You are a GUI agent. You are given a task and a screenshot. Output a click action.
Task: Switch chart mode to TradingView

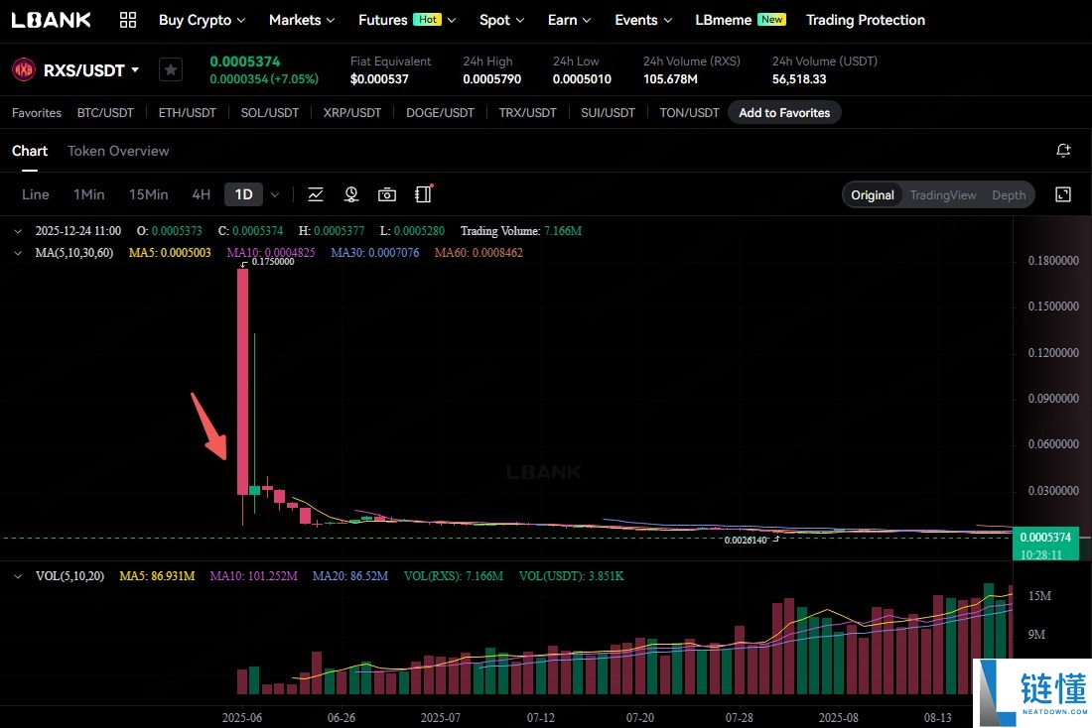click(943, 194)
